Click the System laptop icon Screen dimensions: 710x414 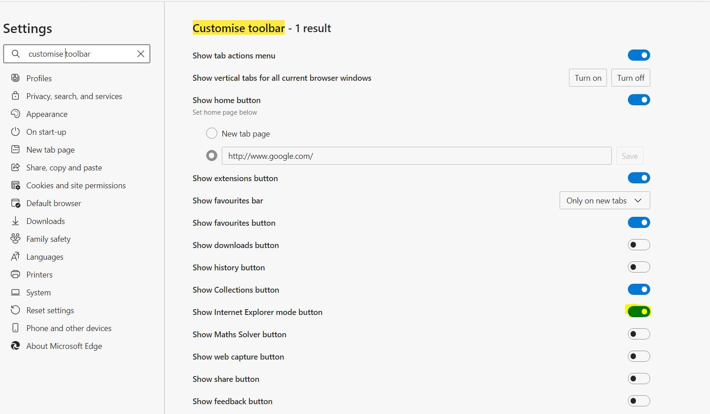[x=16, y=292]
